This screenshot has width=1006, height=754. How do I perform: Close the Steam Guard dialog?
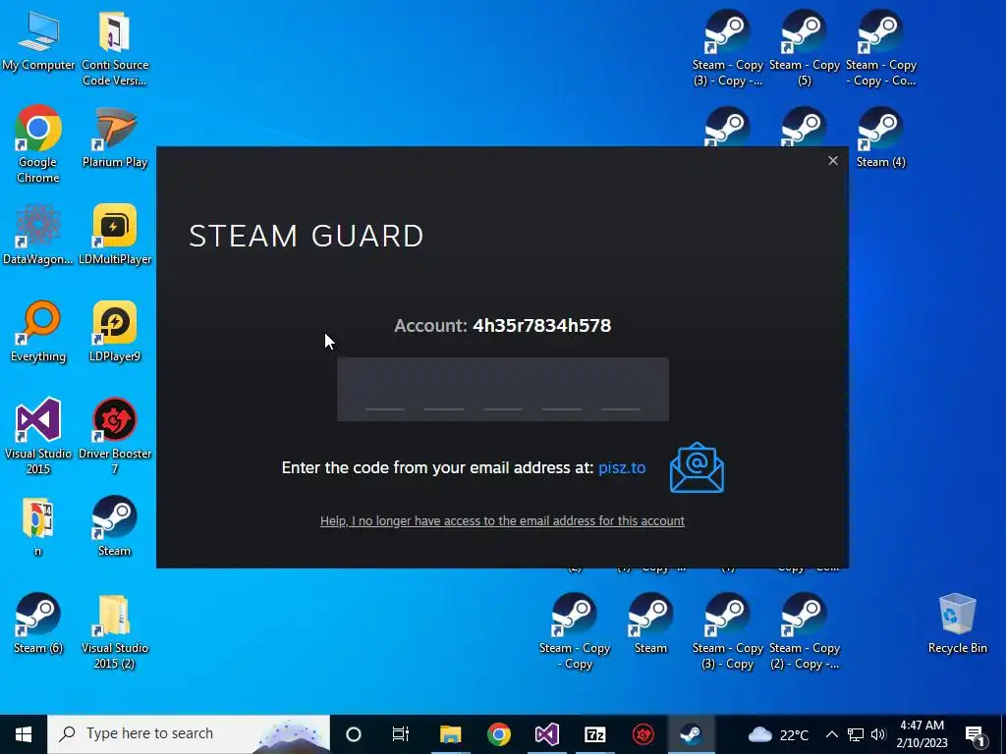pos(833,161)
